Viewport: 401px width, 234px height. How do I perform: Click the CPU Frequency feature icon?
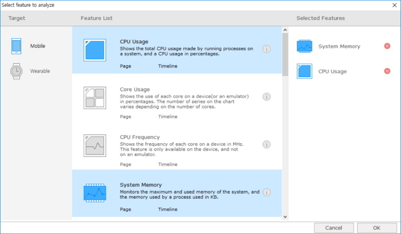coord(94,146)
